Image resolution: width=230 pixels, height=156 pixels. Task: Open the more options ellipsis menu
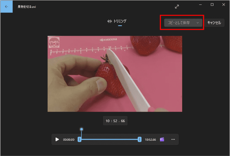[173, 139]
